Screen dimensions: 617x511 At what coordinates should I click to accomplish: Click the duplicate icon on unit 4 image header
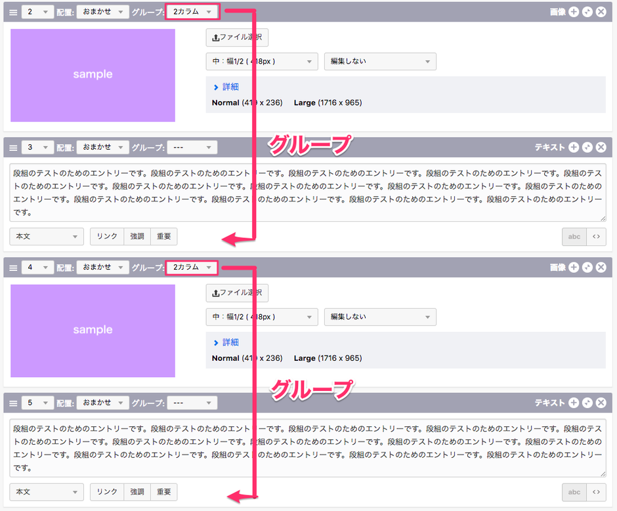pos(587,268)
